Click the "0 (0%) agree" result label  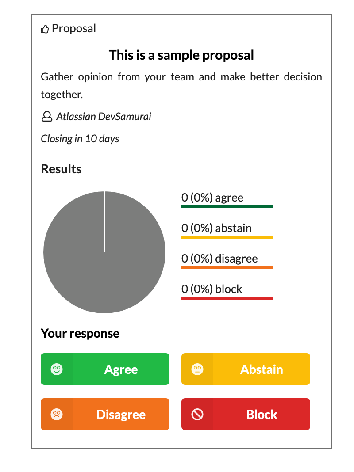pyautogui.click(x=212, y=198)
